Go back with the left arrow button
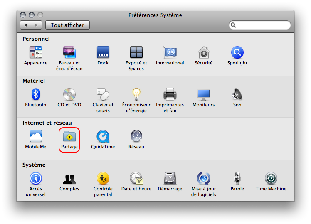 point(26,25)
